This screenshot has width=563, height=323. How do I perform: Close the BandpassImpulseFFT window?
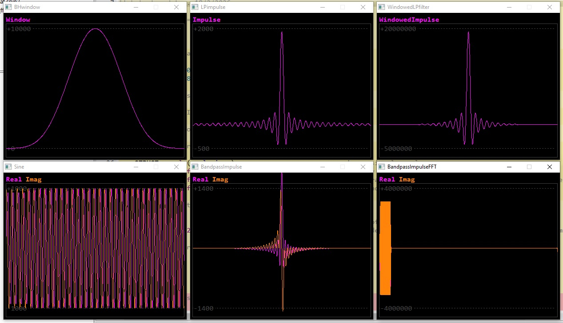point(550,167)
